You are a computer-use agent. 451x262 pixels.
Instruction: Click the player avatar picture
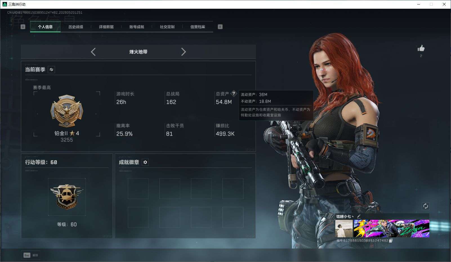(344, 229)
